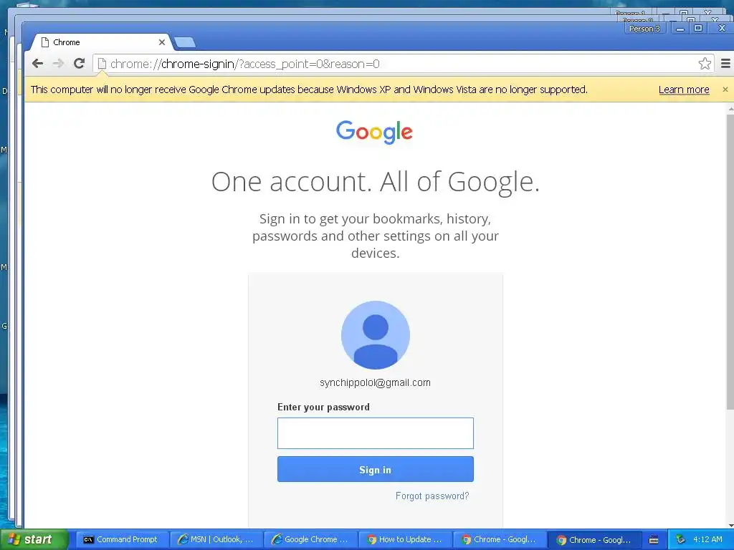Switch to How to Update taskbar window

pos(405,539)
